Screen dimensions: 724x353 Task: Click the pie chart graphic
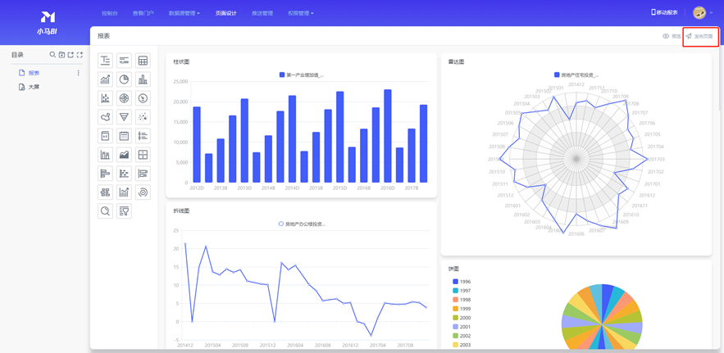coord(602,316)
